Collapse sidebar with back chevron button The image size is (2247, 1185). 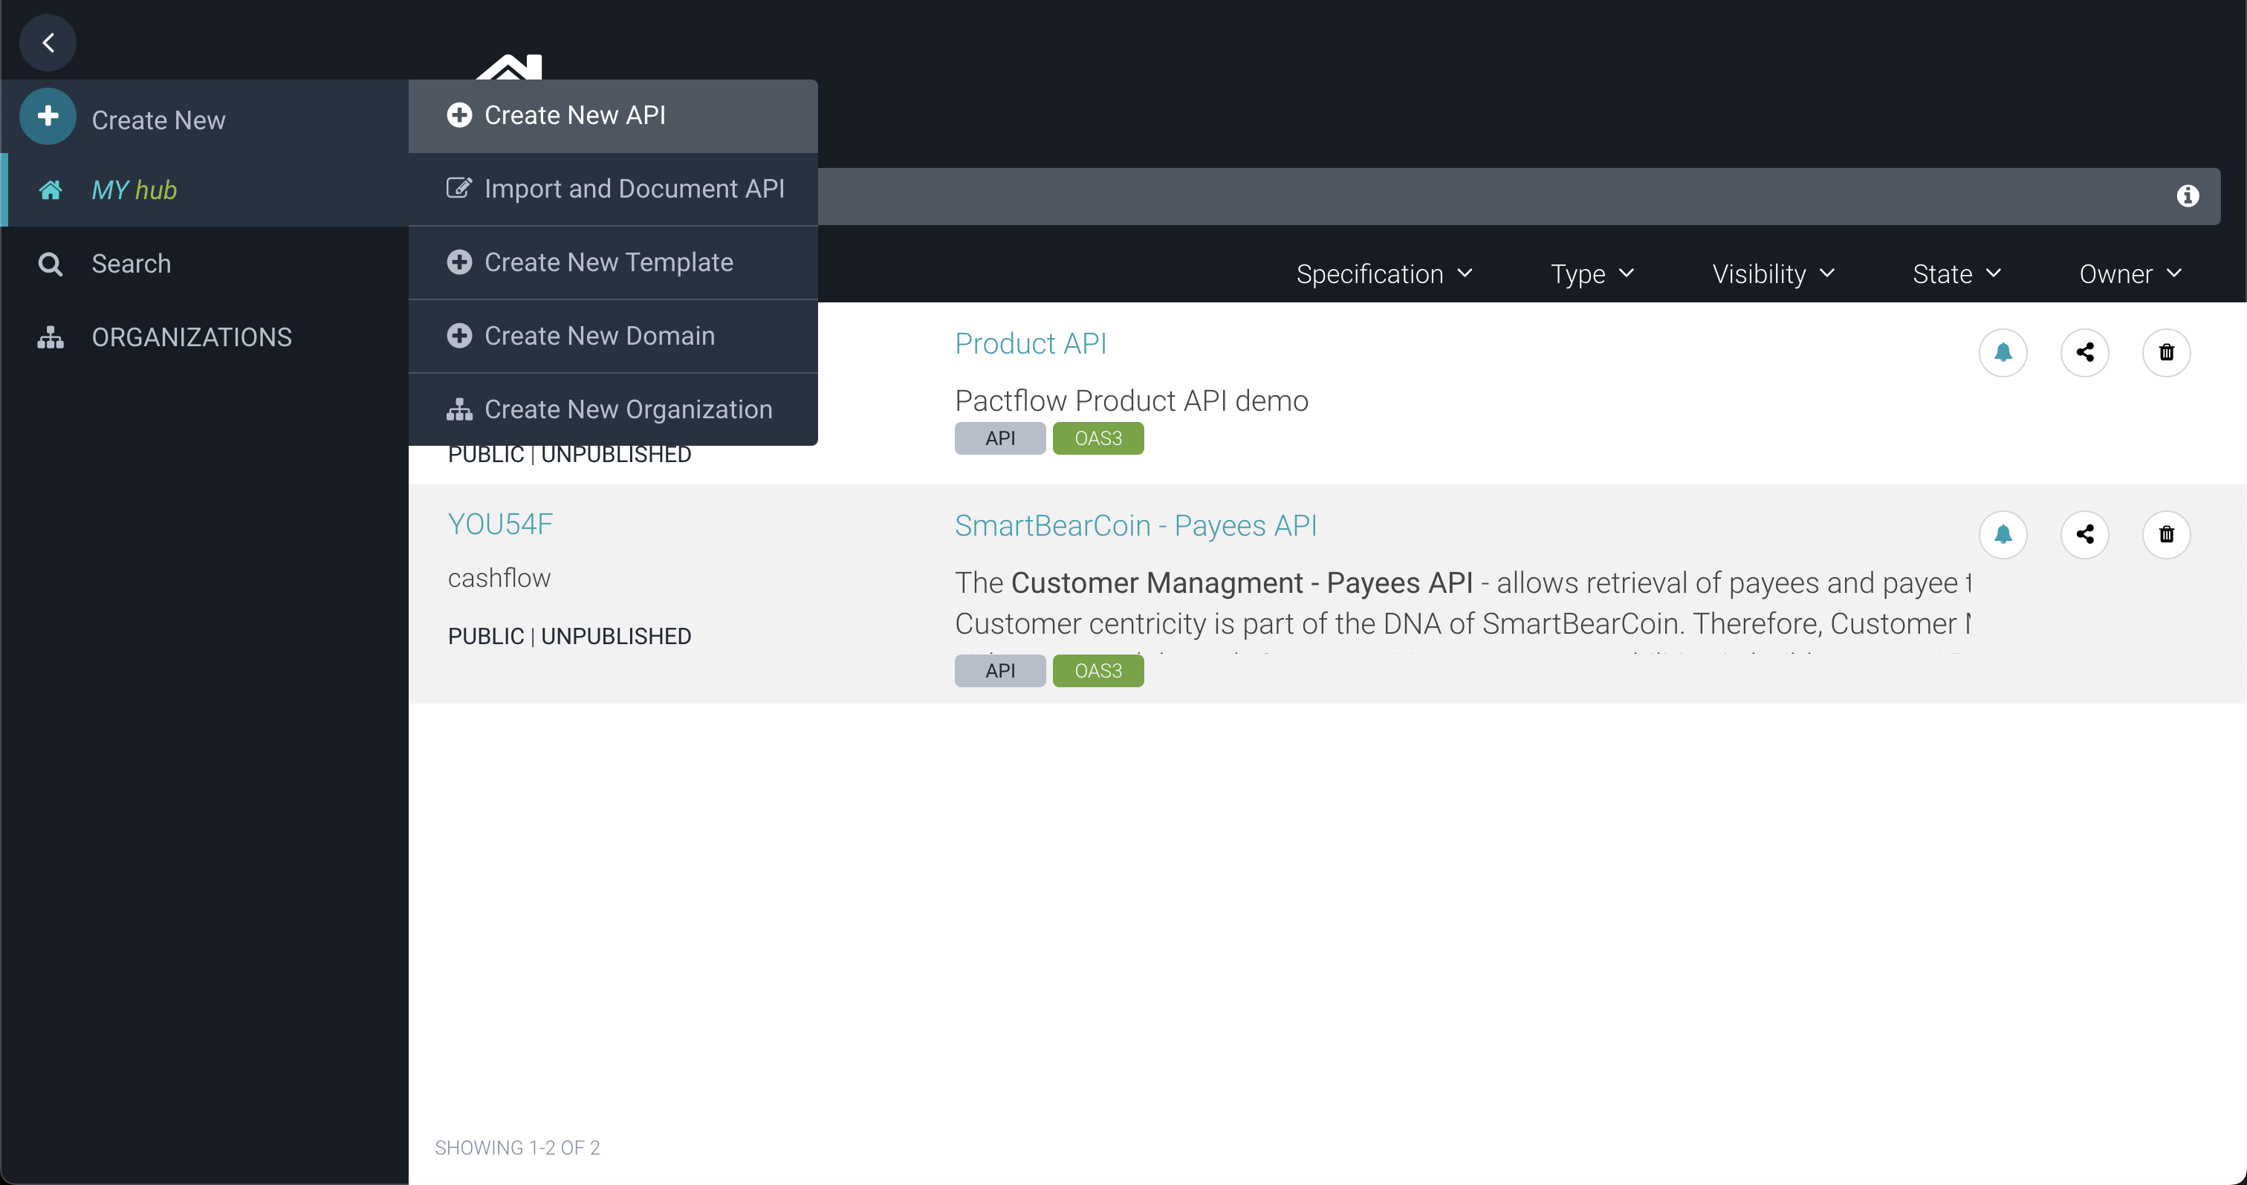click(x=48, y=43)
